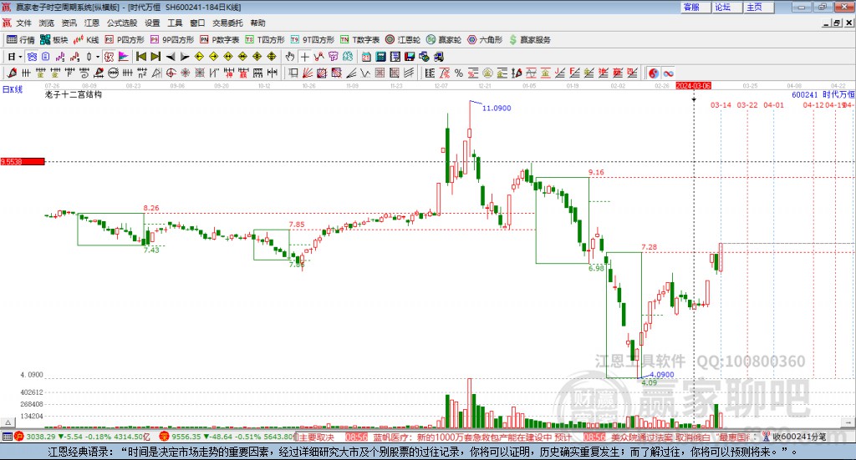Open the 文件 menu

pos(23,23)
